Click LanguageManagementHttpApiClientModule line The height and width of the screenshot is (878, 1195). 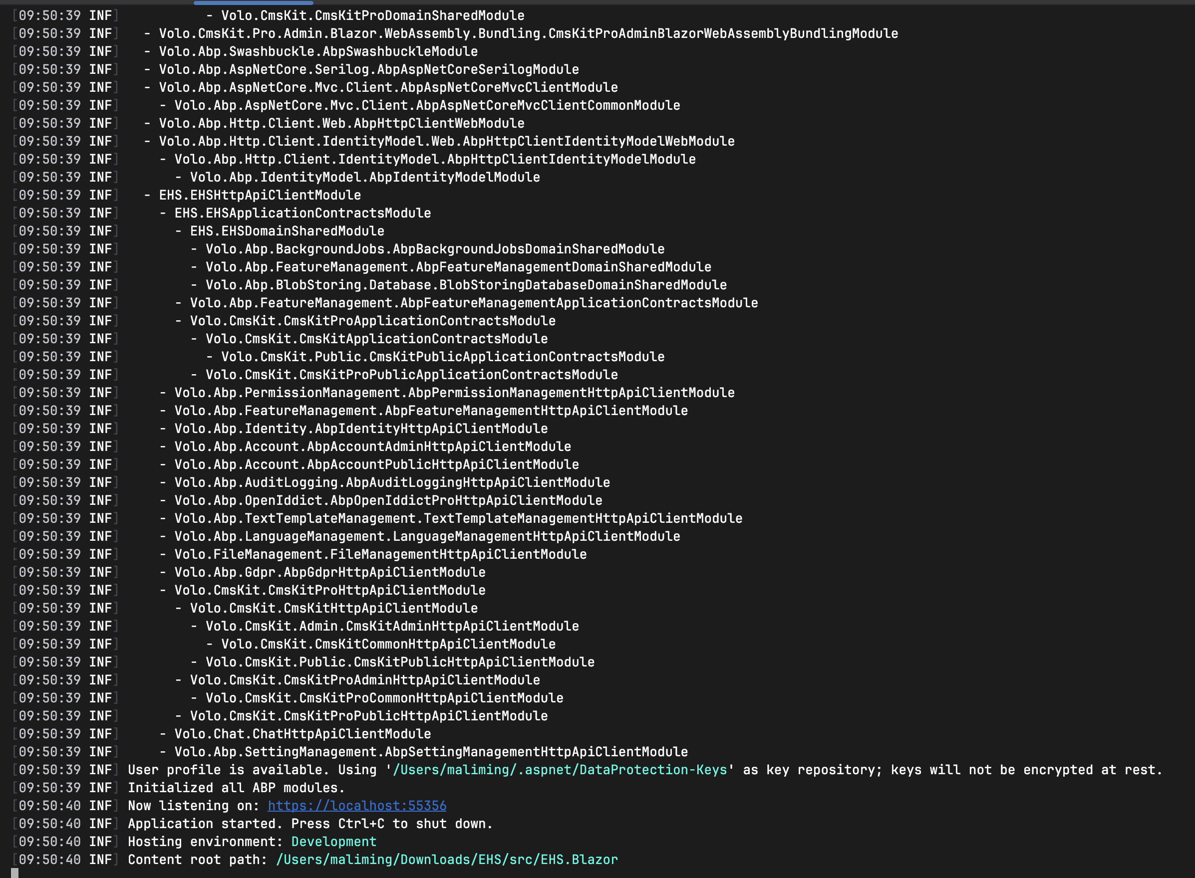pyautogui.click(x=427, y=536)
